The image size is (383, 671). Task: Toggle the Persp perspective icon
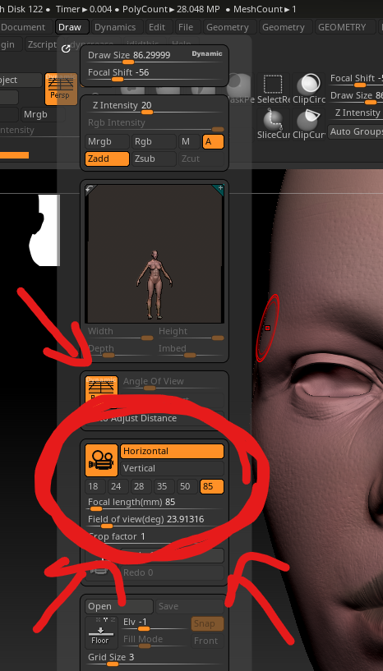(61, 89)
